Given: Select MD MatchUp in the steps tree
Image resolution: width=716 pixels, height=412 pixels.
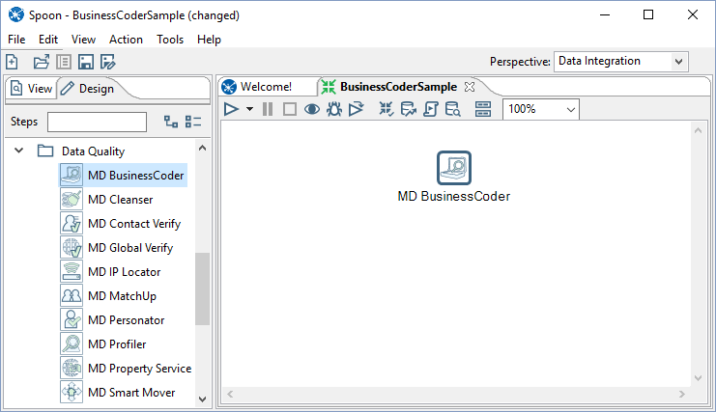Looking at the screenshot, I should [121, 296].
